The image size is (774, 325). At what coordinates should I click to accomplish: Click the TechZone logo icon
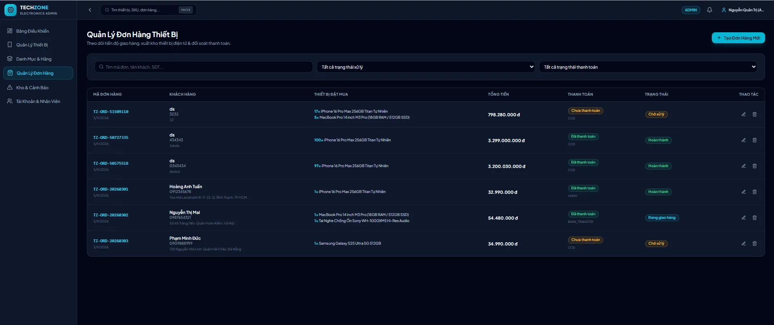[x=10, y=10]
